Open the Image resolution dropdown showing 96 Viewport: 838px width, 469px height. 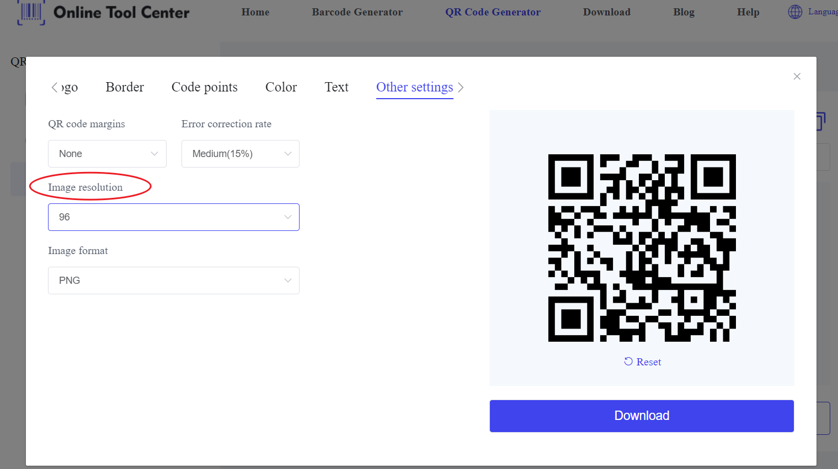(x=174, y=217)
